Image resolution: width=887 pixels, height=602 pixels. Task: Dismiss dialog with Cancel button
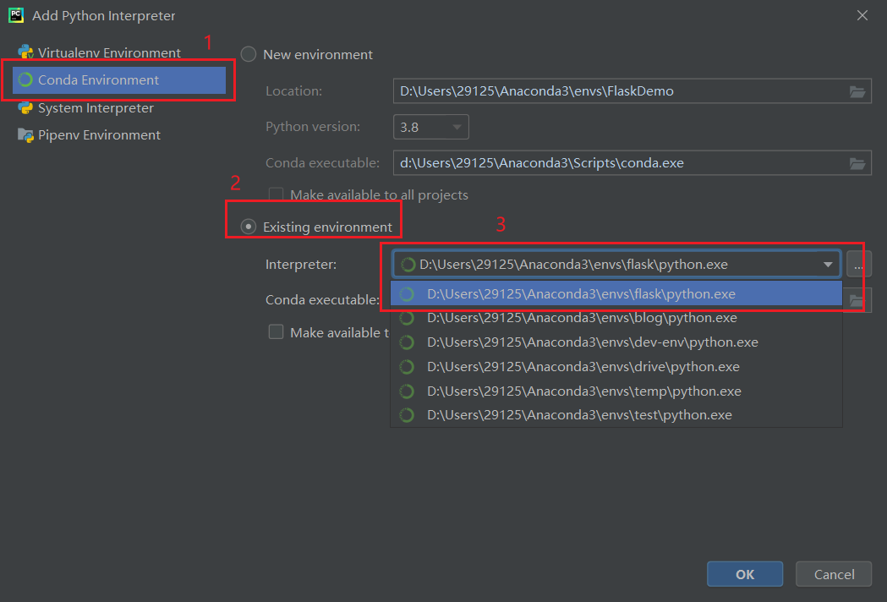(x=834, y=574)
